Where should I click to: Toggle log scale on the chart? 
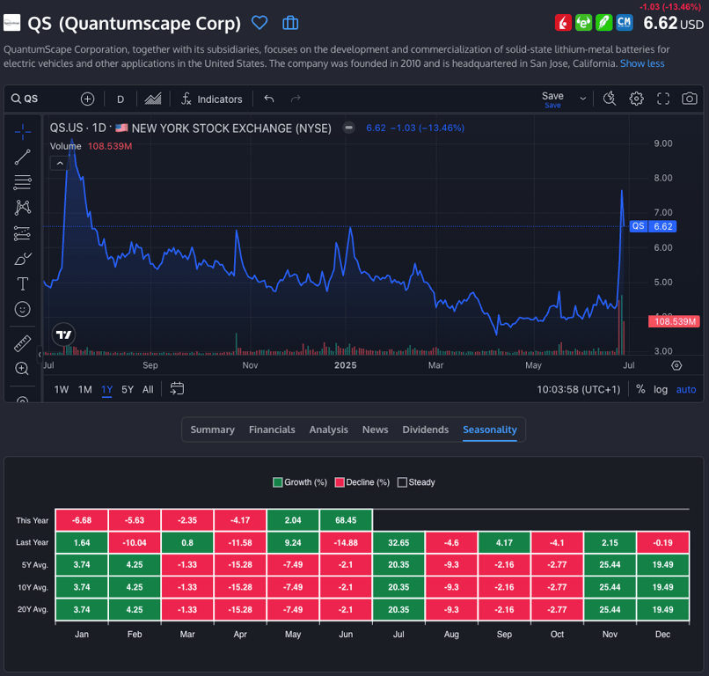coord(660,389)
